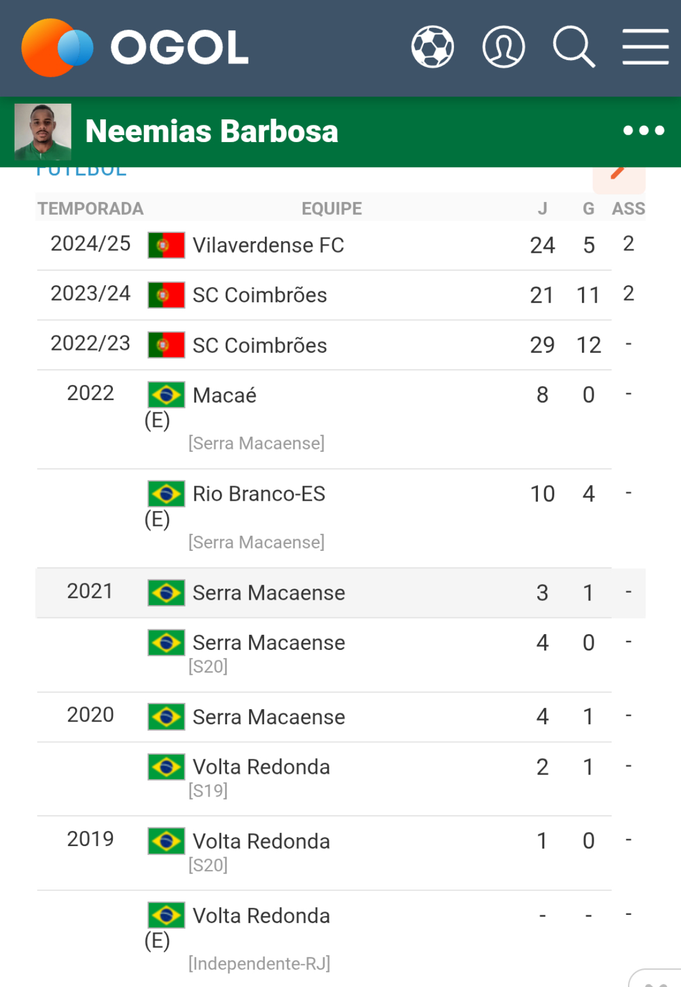
Task: Click the EQUIPE column header
Action: (332, 208)
